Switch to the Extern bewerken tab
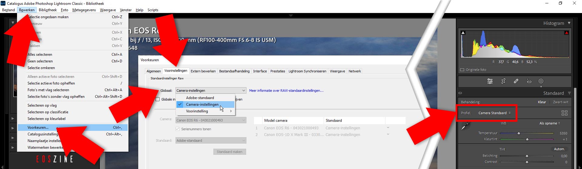This screenshot has width=582, height=169. (x=203, y=71)
